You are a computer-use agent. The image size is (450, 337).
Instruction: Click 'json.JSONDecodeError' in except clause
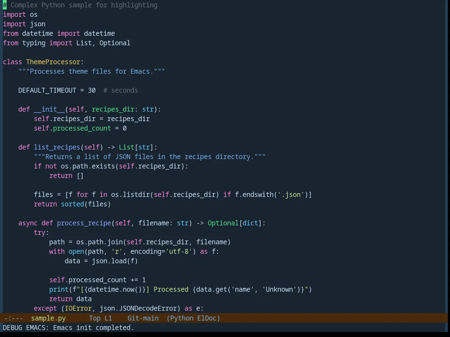[x=138, y=308]
